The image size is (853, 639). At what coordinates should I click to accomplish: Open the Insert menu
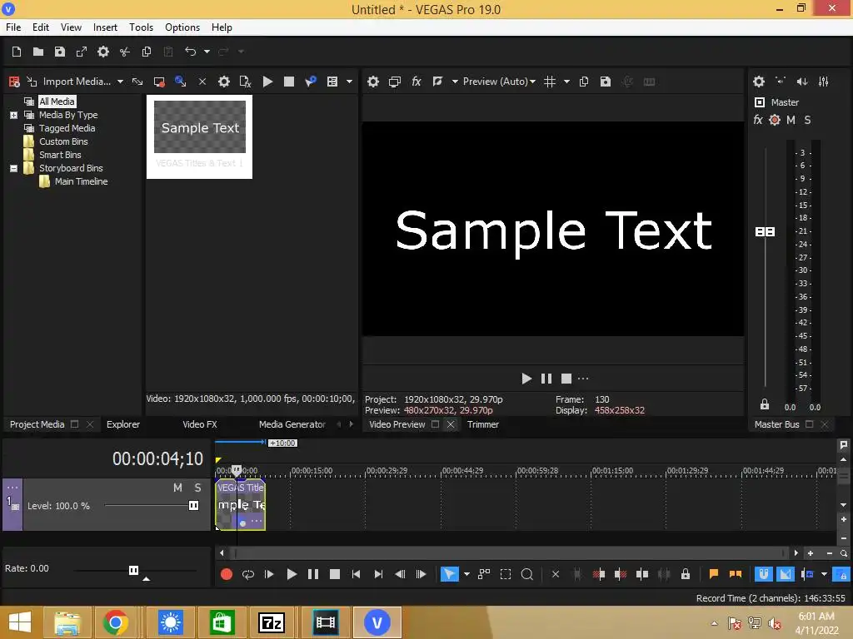105,27
